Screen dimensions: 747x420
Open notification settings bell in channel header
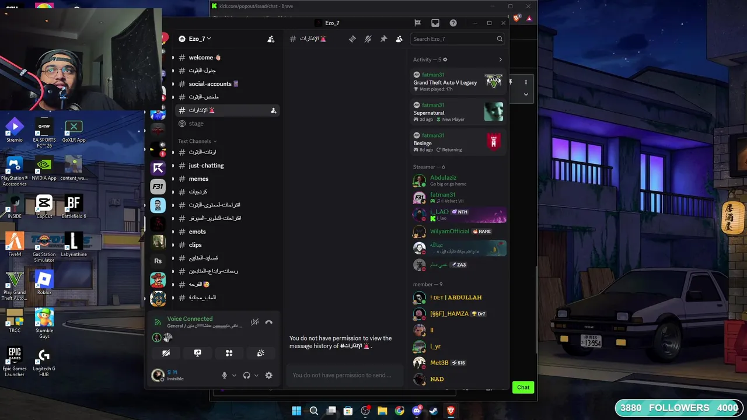tap(368, 39)
